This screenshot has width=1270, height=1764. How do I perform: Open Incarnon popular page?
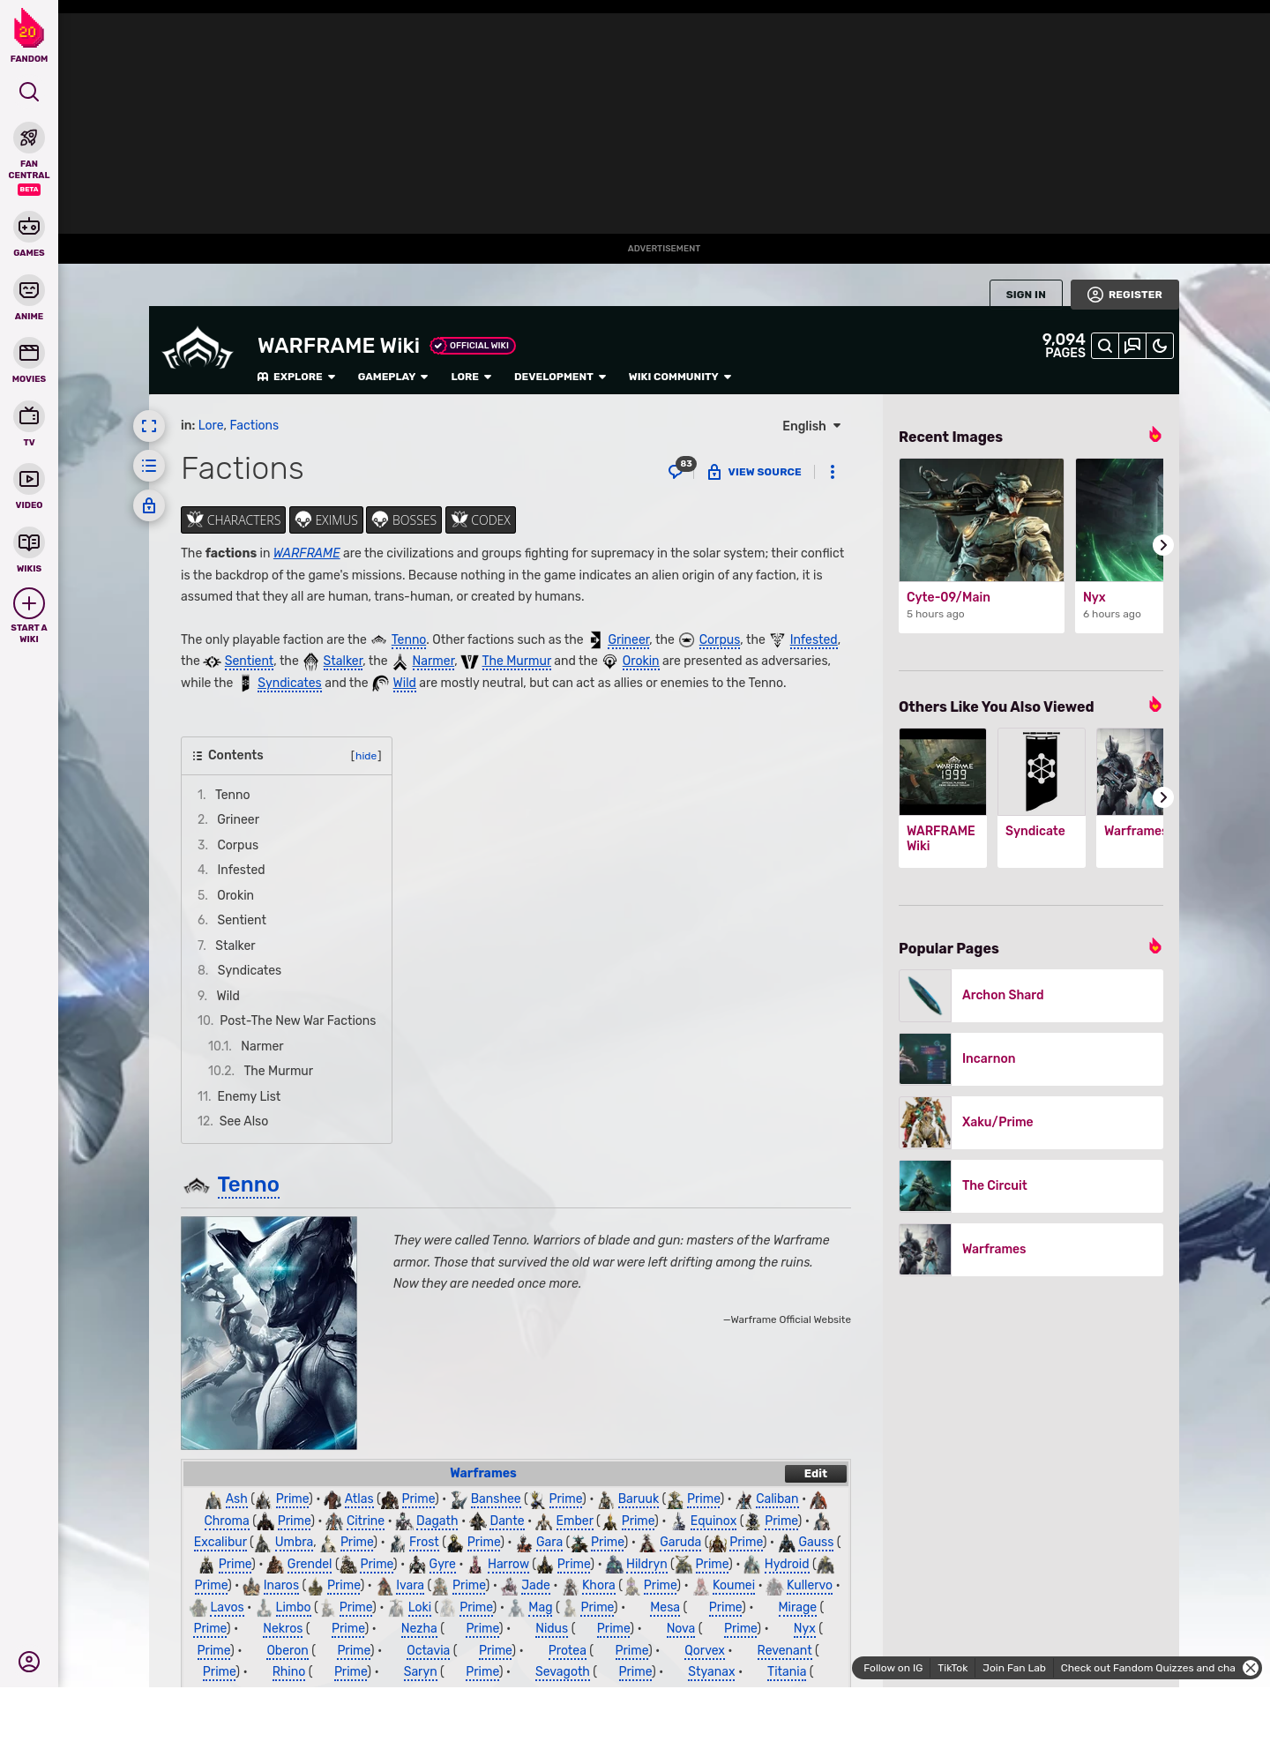pos(1031,1059)
